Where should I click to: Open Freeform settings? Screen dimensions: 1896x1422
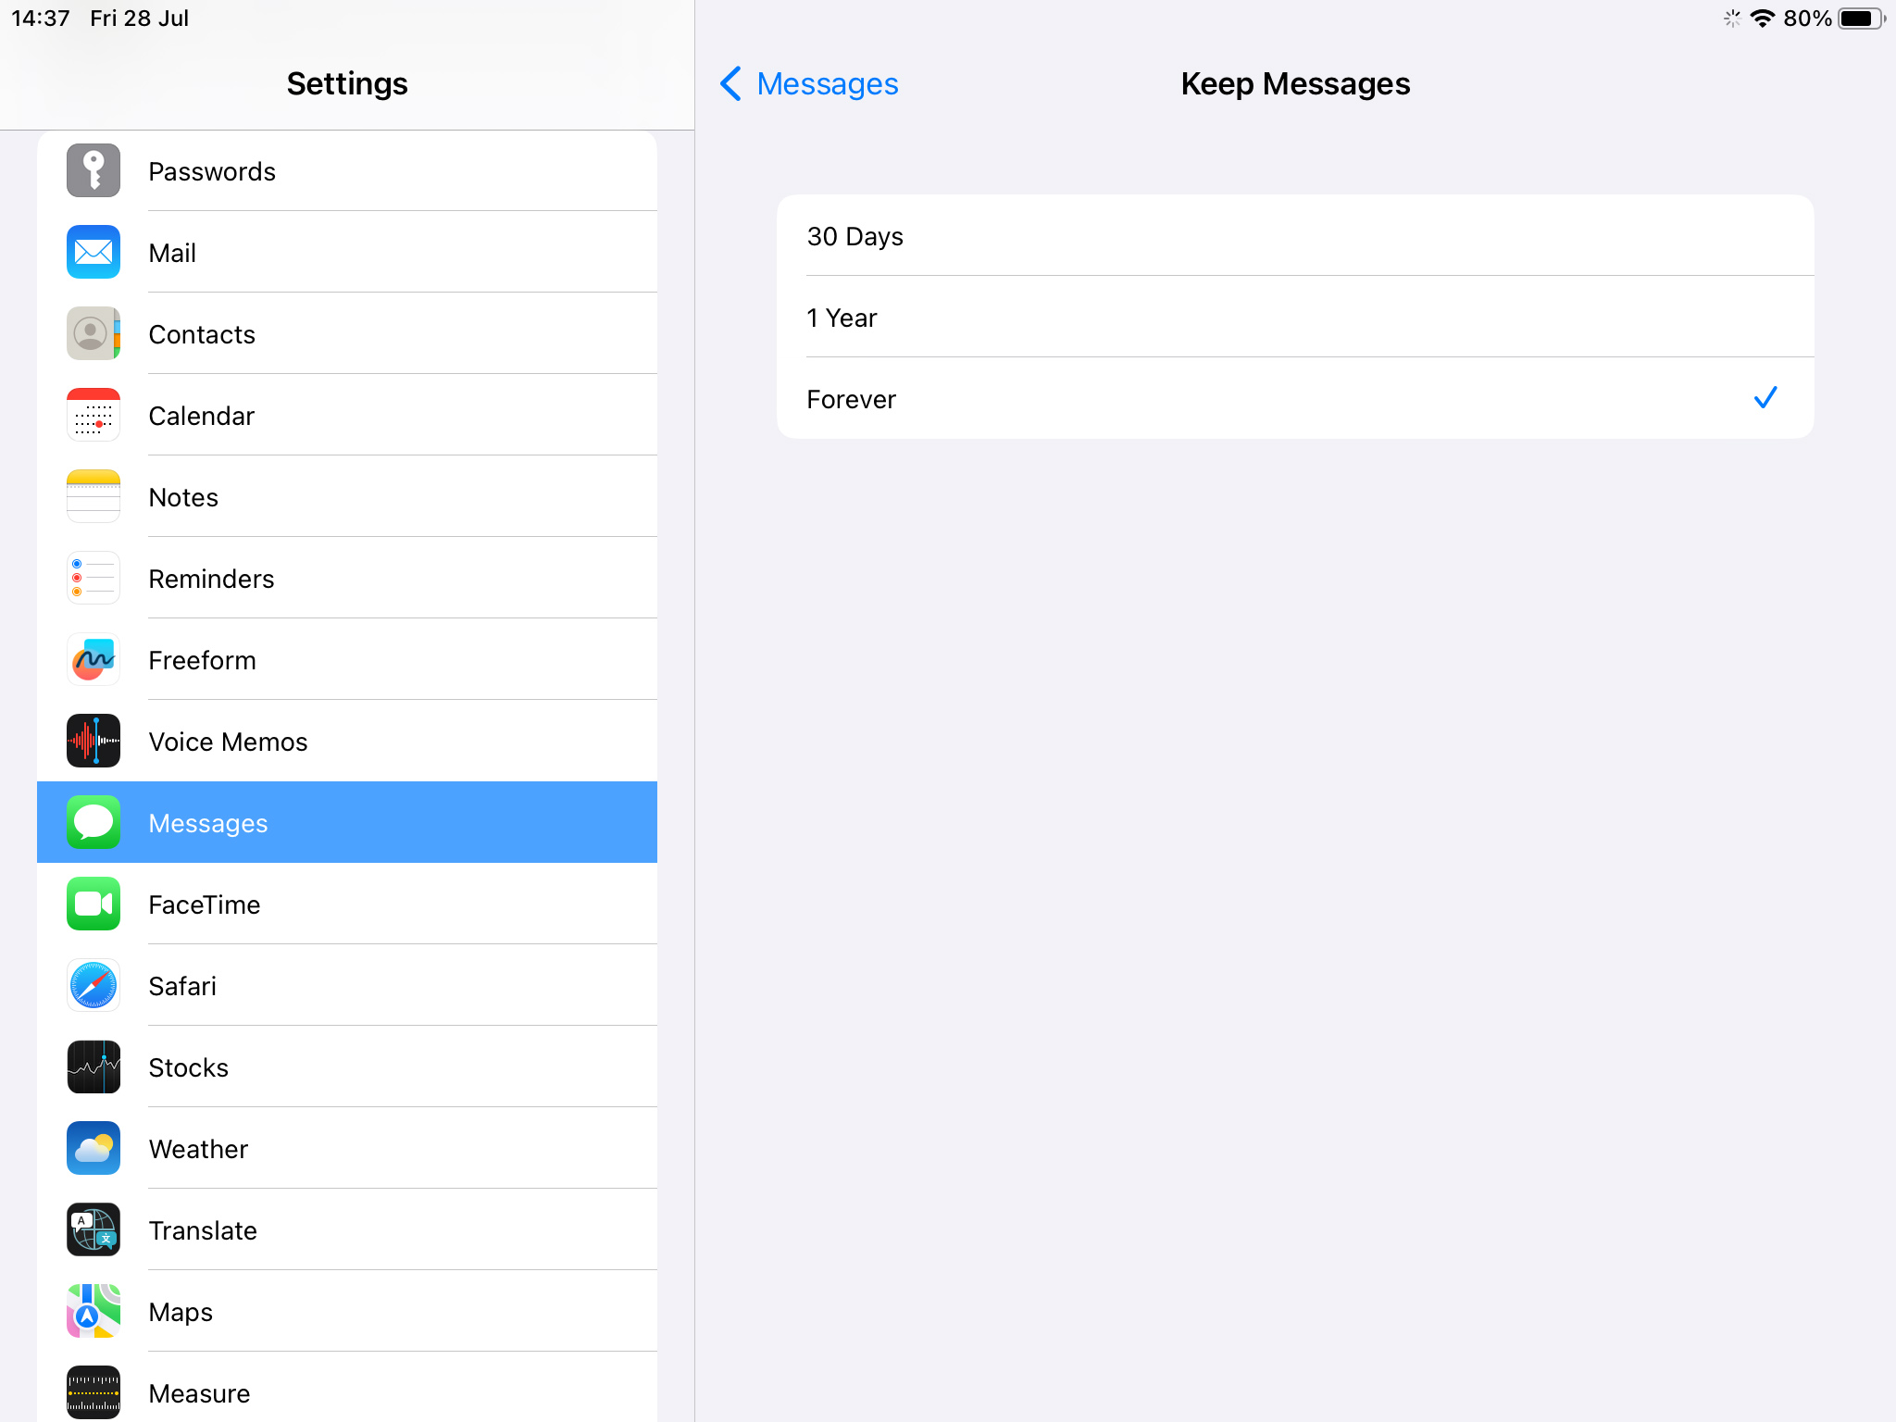(x=347, y=660)
